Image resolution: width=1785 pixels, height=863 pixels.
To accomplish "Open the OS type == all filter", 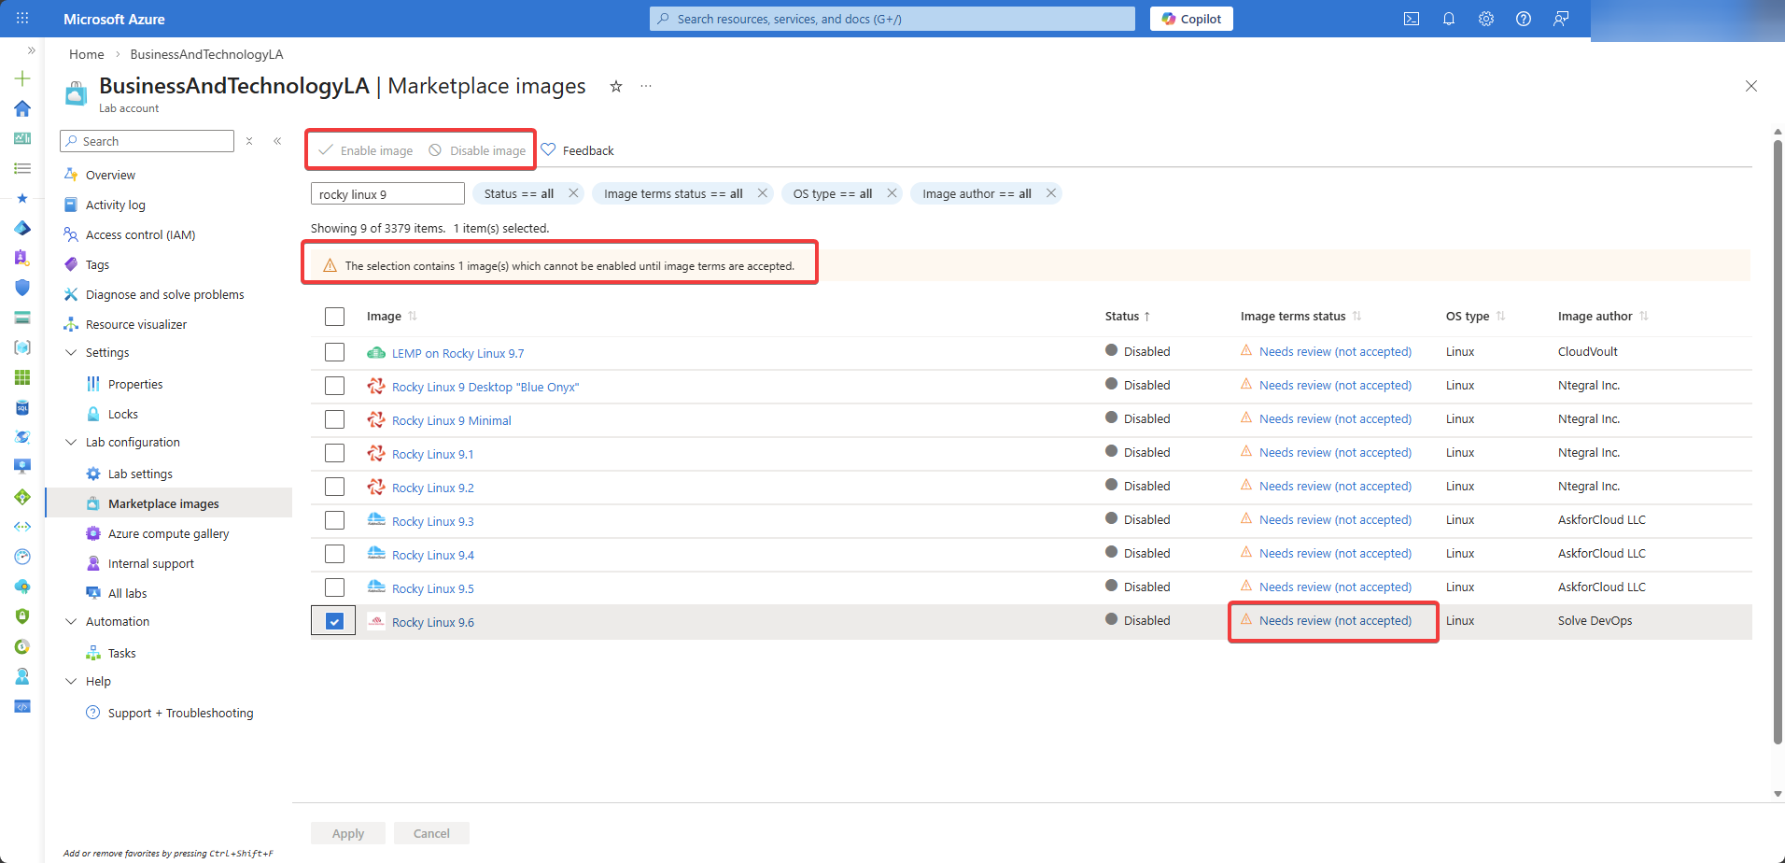I will click(833, 193).
